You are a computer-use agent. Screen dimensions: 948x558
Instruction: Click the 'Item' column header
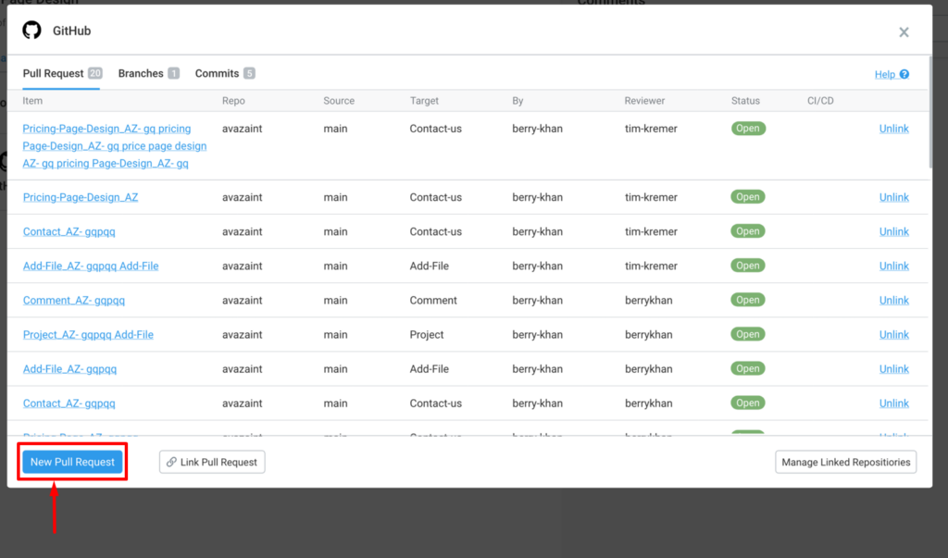[x=32, y=101]
